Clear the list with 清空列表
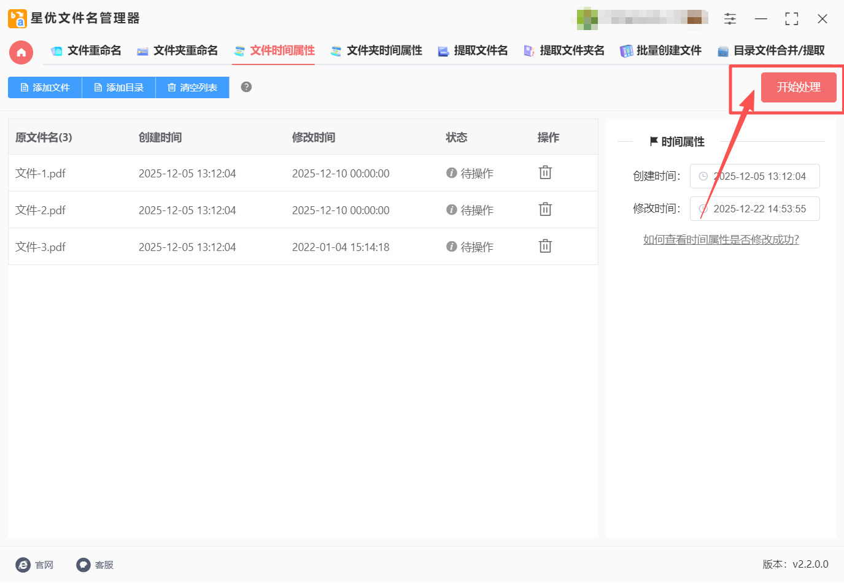This screenshot has height=583, width=844. click(x=192, y=88)
